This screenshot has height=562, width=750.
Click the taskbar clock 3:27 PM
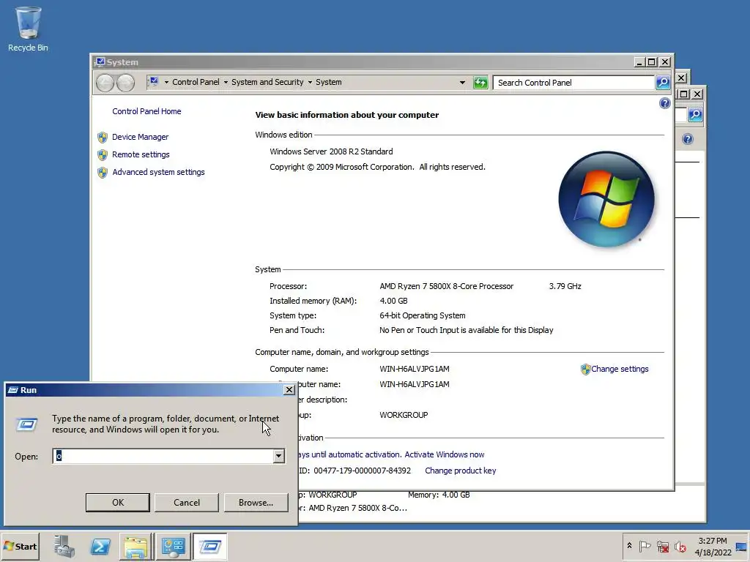713,541
